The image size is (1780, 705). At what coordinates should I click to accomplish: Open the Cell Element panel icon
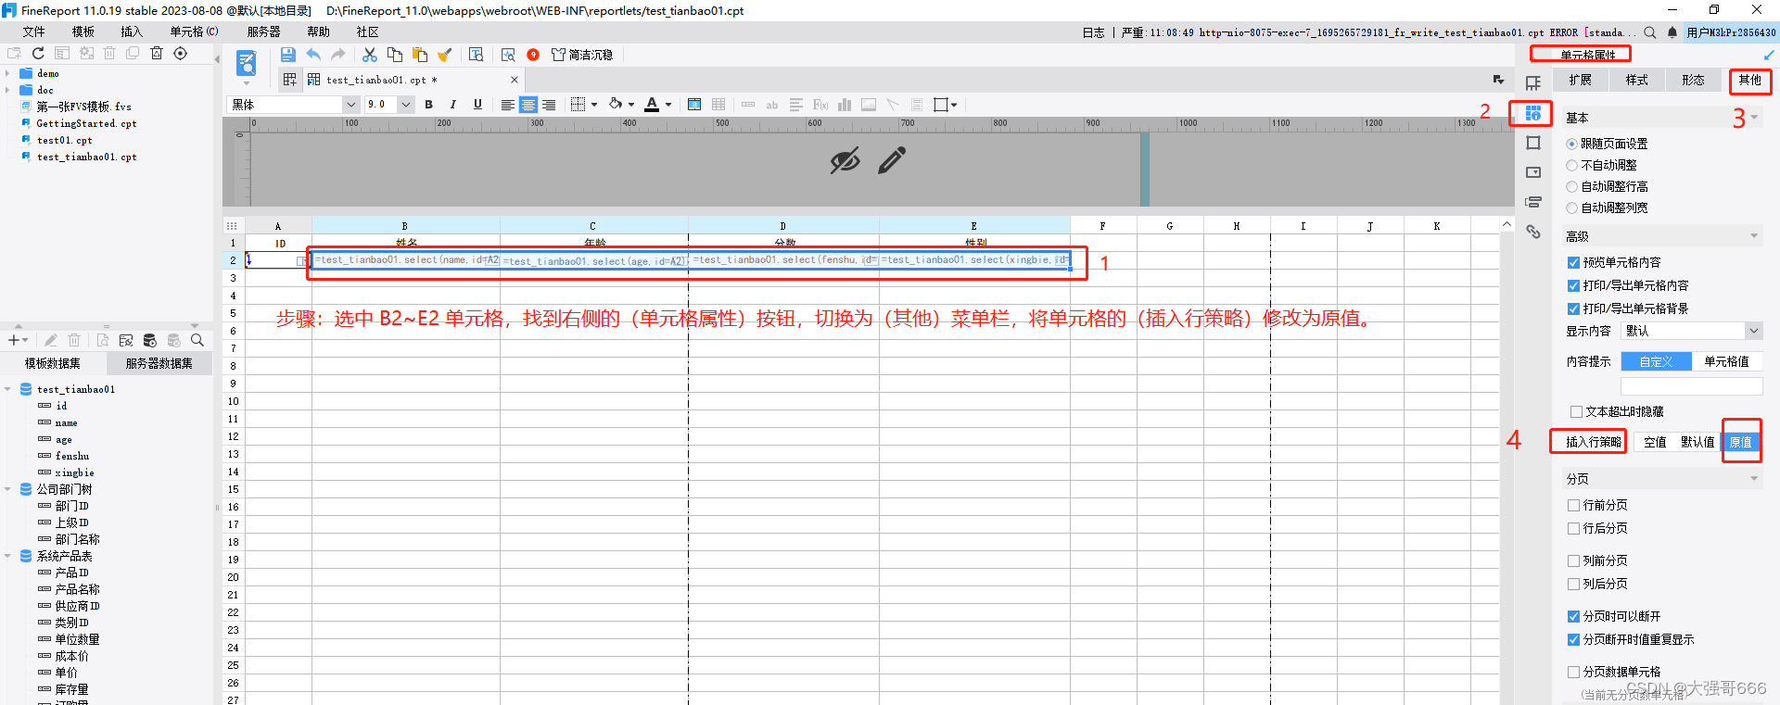tap(1533, 83)
